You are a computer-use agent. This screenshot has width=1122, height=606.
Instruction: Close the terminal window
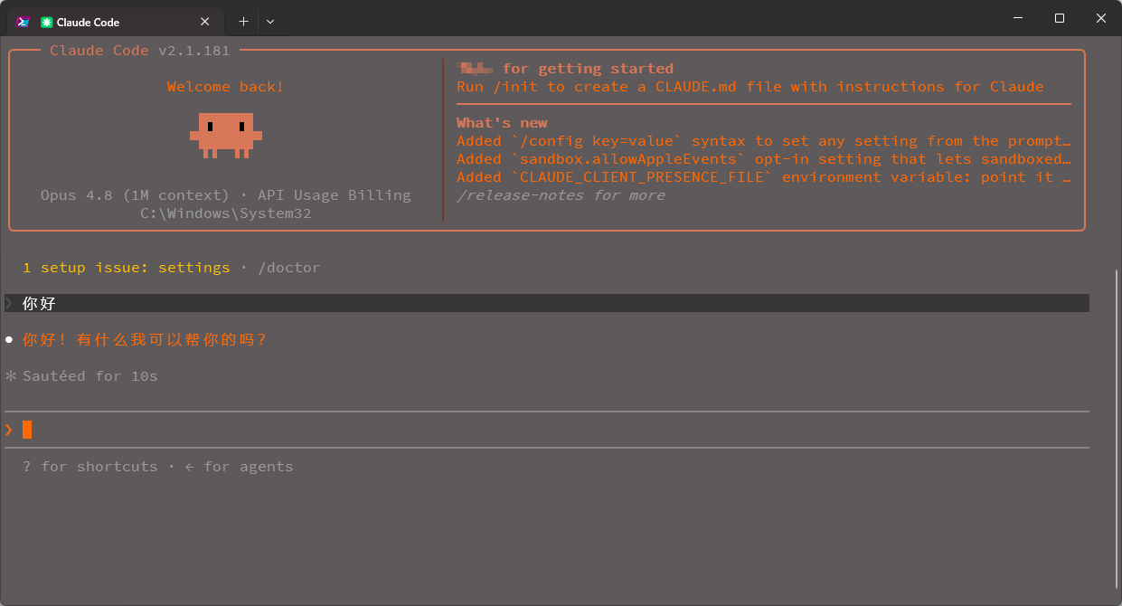(1101, 18)
